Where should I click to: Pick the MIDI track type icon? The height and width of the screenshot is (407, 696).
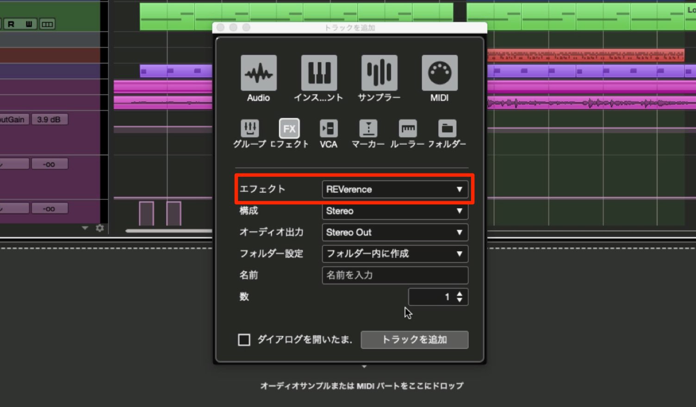pos(440,73)
